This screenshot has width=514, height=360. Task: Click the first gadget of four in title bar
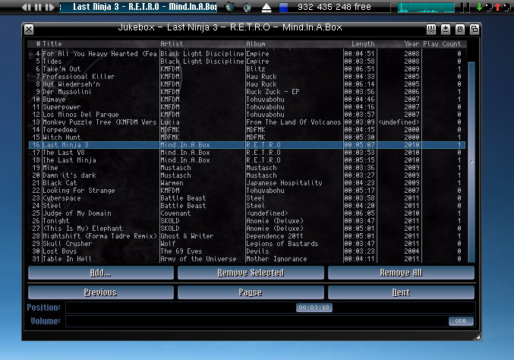(x=431, y=30)
